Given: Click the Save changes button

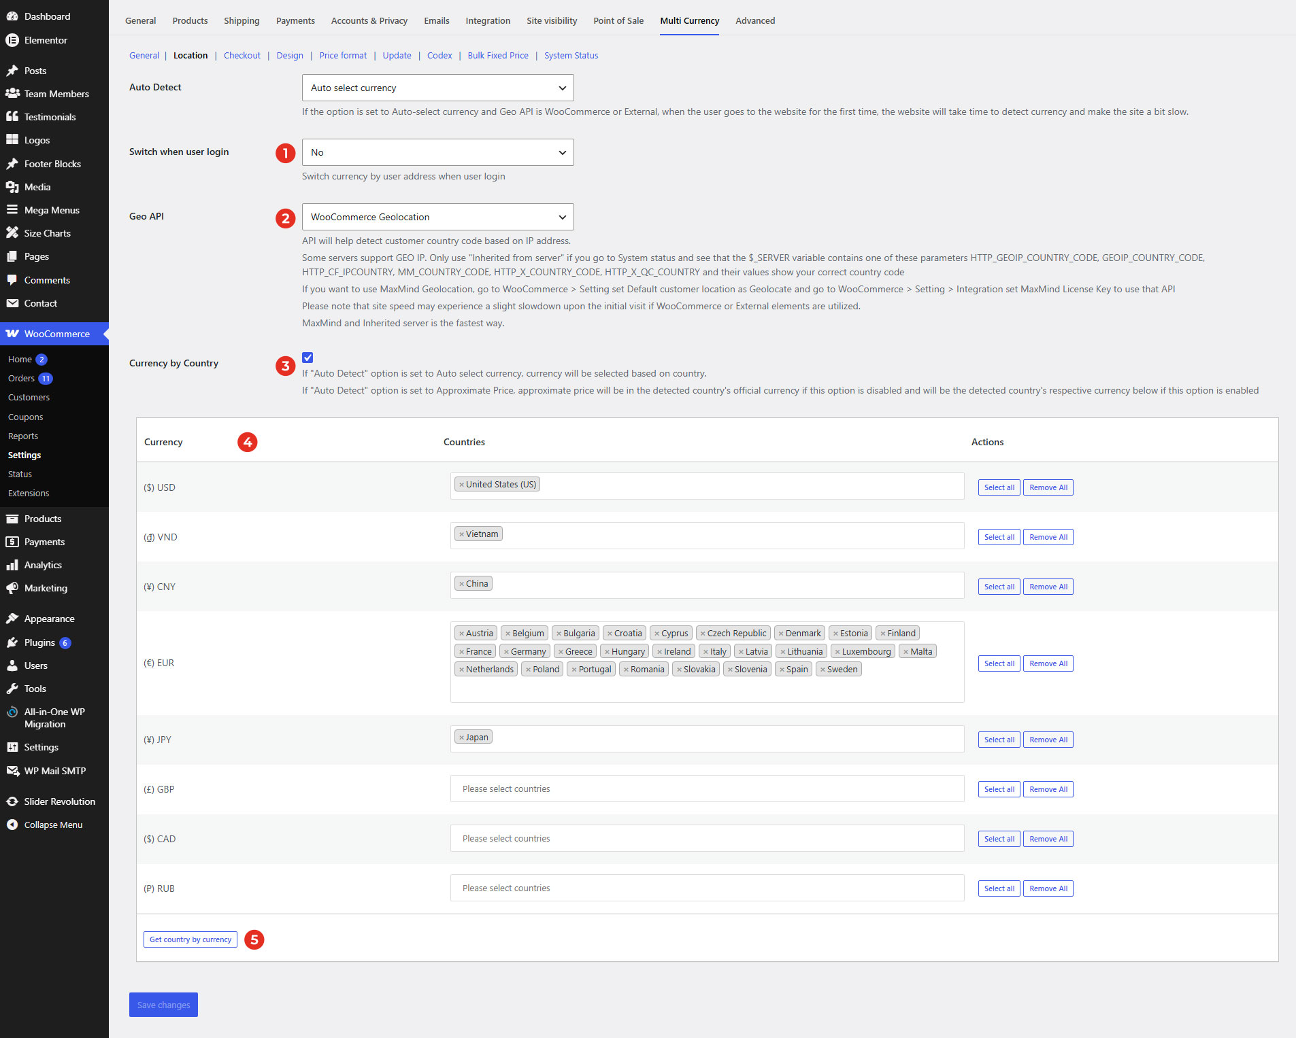Looking at the screenshot, I should click(x=163, y=1005).
